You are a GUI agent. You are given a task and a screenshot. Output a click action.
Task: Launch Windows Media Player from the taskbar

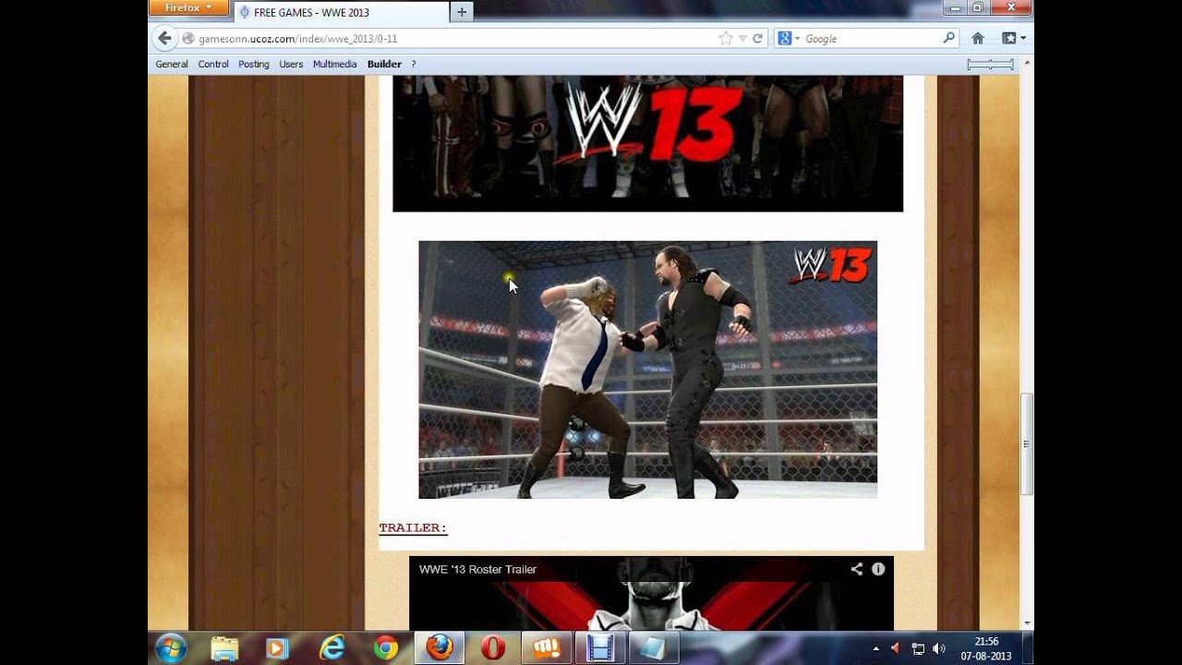tap(277, 648)
